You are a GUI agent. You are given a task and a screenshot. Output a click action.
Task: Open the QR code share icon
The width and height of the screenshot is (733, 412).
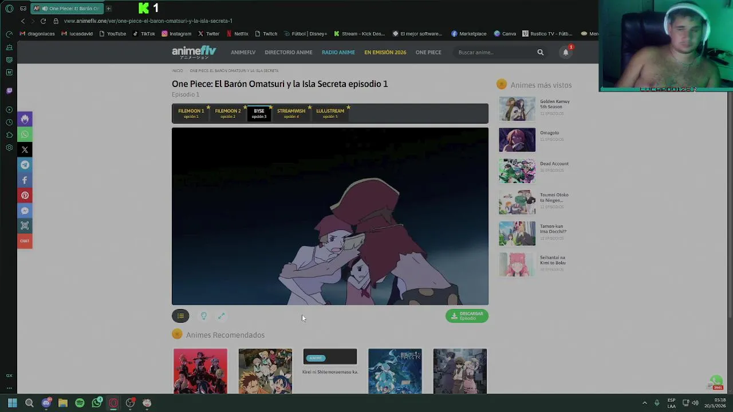click(25, 226)
